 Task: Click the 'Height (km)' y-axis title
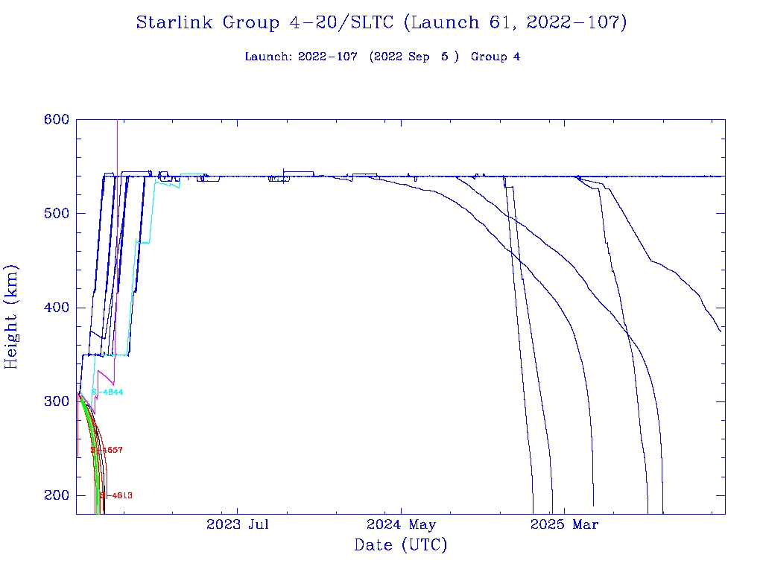(x=12, y=317)
